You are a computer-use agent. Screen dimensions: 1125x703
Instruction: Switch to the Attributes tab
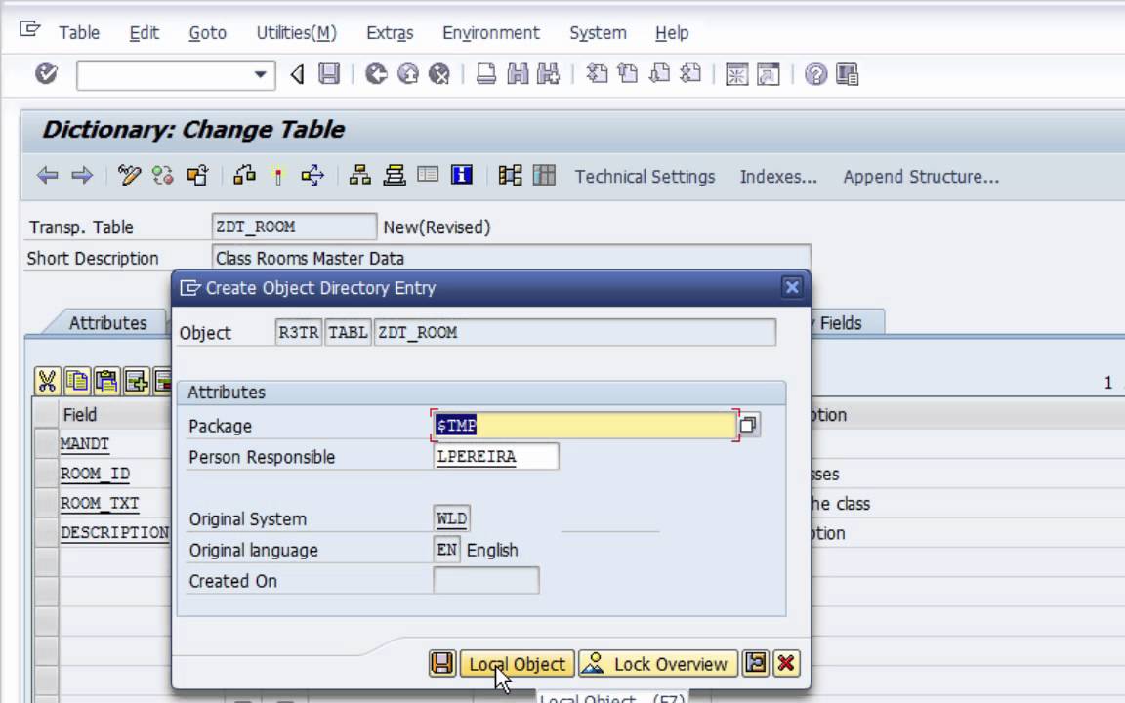107,323
